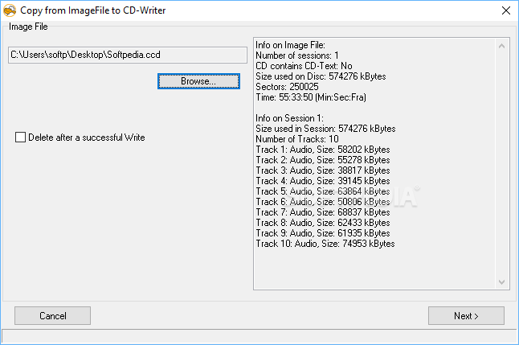Click the info panel scroll down arrow
This screenshot has width=519, height=345.
502,282
